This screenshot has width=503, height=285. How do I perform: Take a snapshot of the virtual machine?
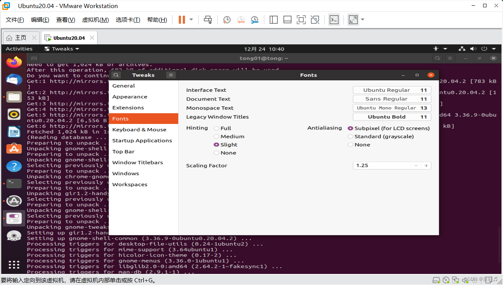[x=227, y=20]
